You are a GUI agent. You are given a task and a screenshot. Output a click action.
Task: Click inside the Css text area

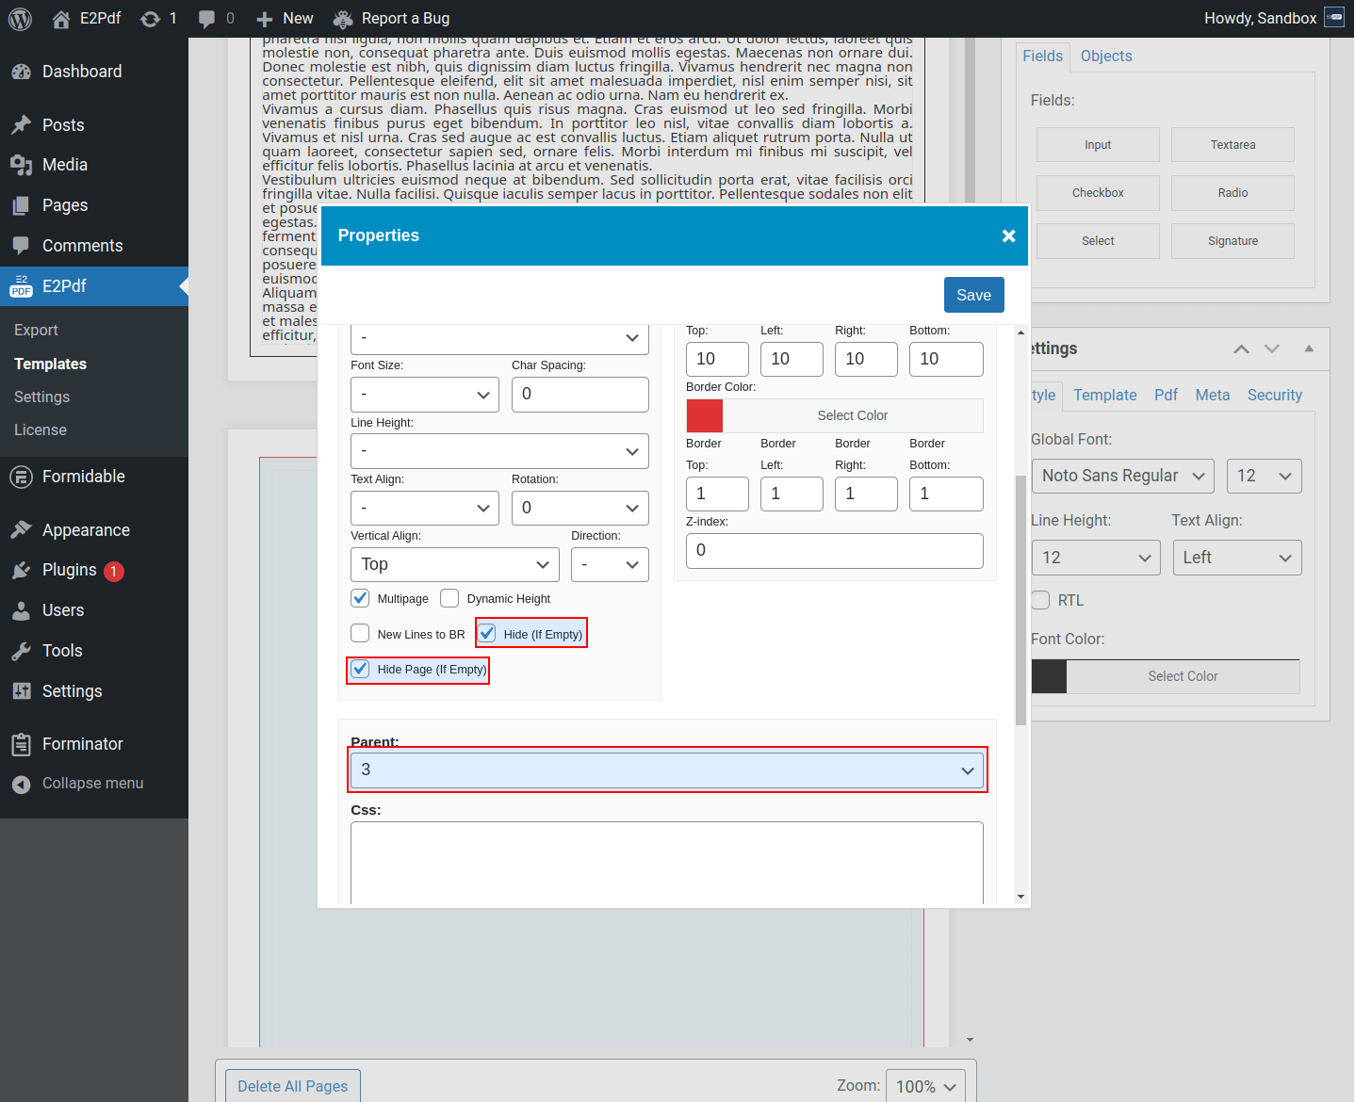click(666, 862)
